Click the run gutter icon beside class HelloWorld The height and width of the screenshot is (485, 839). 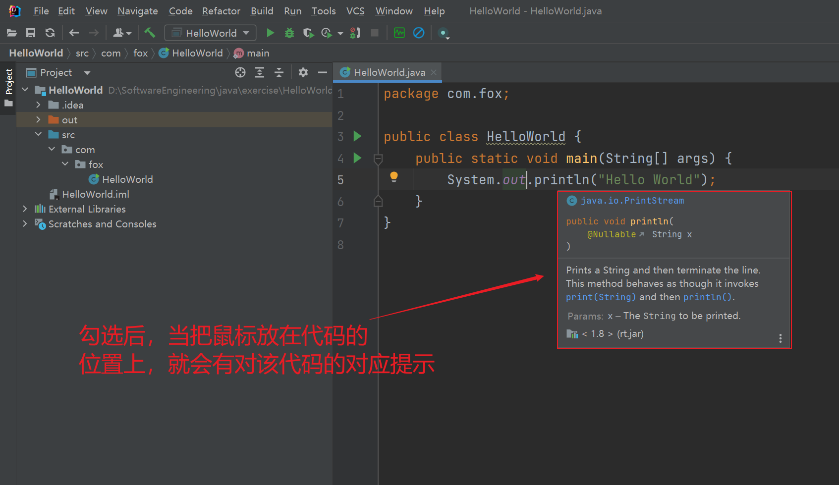357,136
